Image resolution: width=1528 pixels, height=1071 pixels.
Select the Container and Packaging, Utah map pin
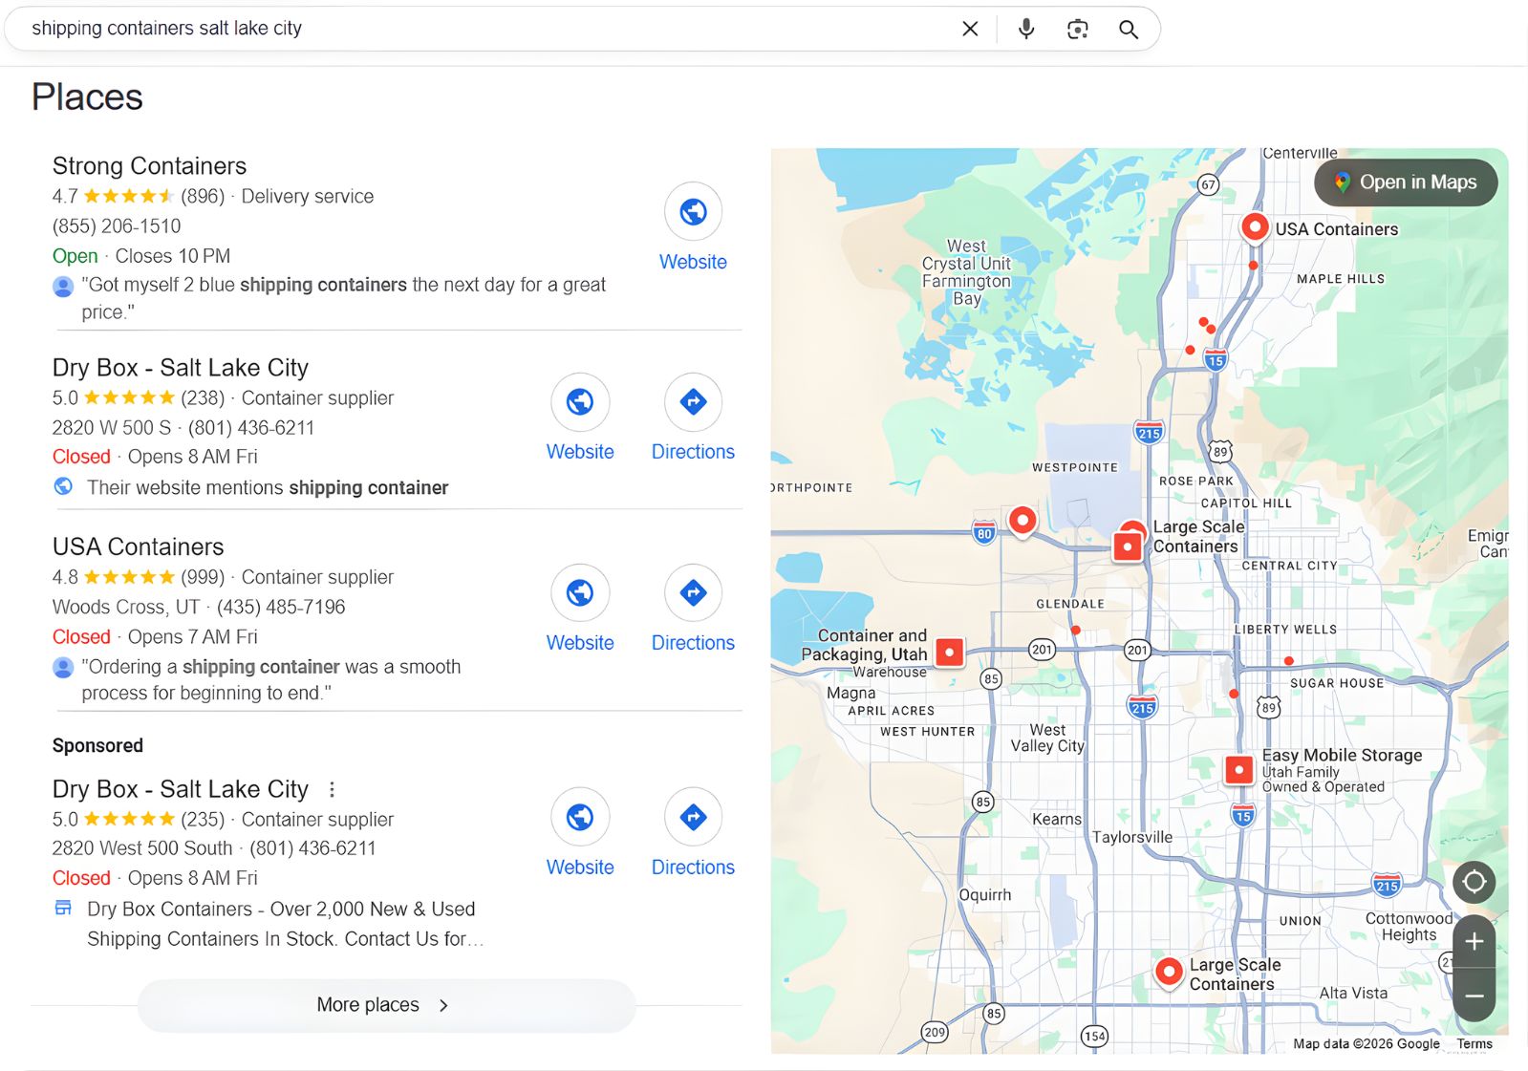[949, 653]
